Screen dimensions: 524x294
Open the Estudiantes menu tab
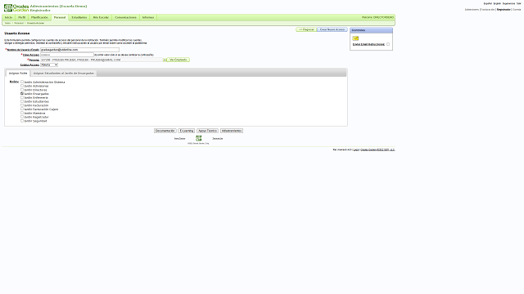pos(79,17)
